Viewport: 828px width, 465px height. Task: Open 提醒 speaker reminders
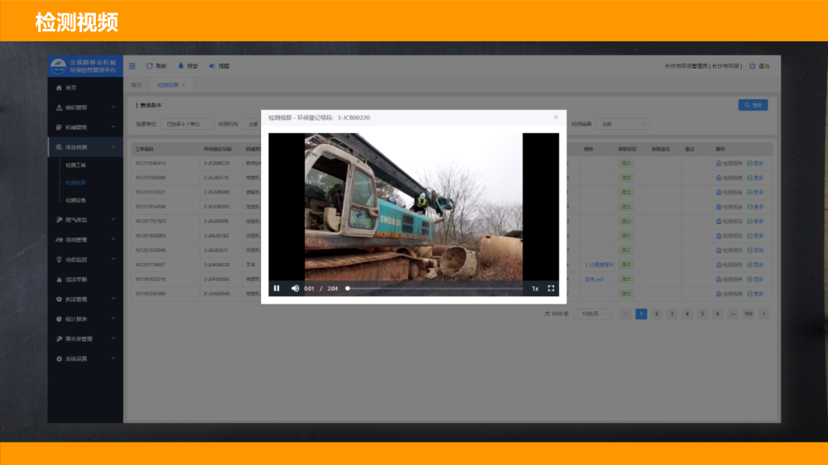(212, 66)
